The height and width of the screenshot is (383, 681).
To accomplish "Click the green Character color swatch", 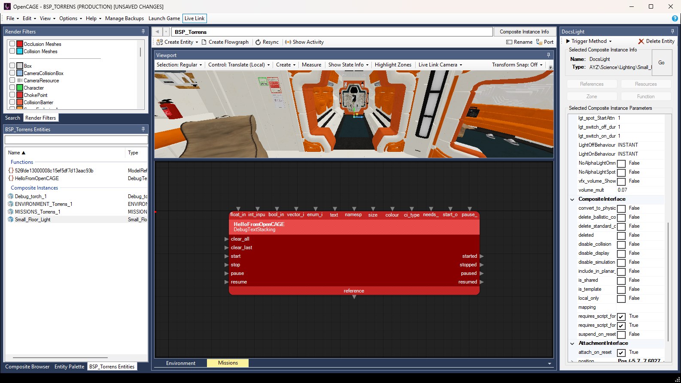I will tap(20, 87).
